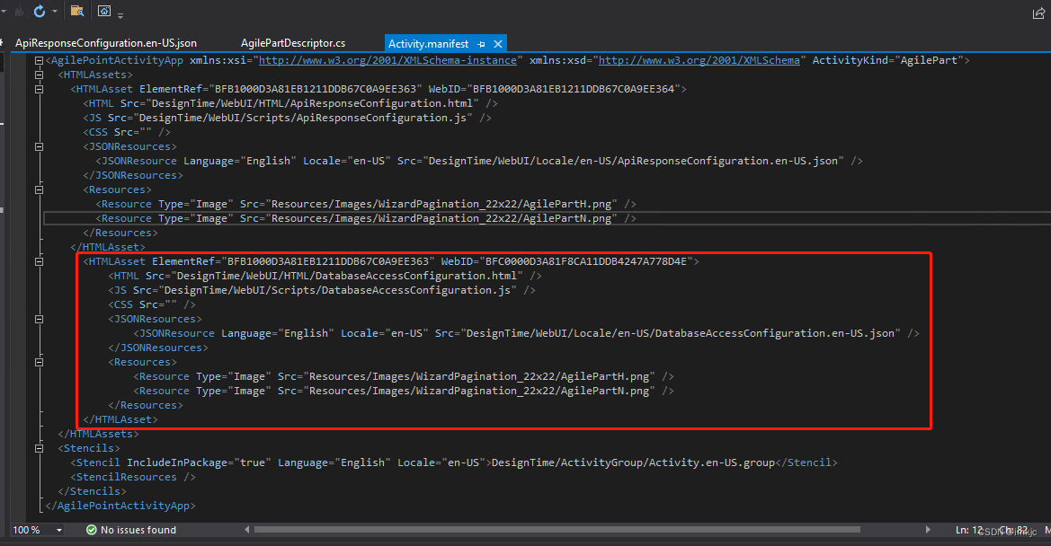The width and height of the screenshot is (1051, 546).
Task: Click the green checkmark health indicator icon
Action: 90,530
